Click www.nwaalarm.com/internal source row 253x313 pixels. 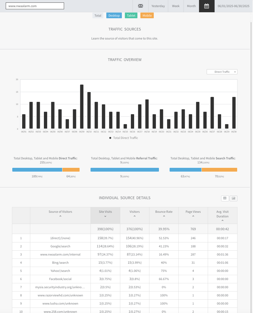click(125, 254)
